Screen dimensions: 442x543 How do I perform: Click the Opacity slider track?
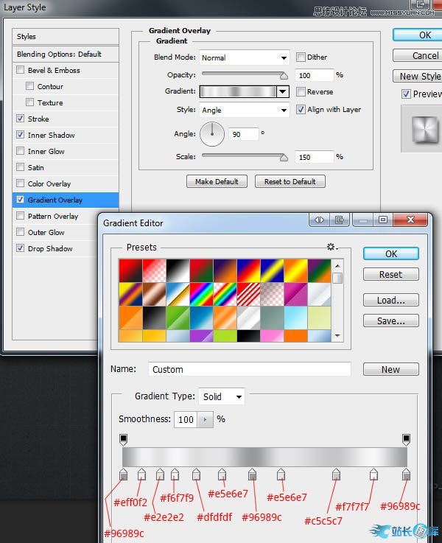pyautogui.click(x=243, y=74)
